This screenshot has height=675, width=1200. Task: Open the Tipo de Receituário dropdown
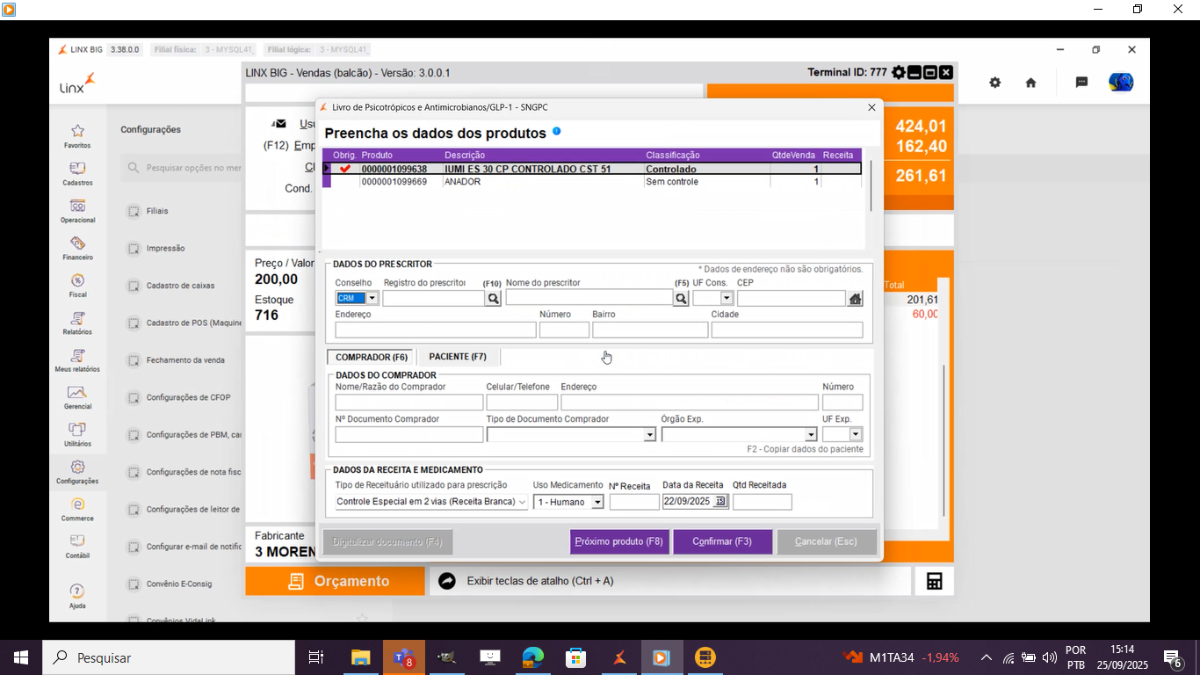point(522,502)
